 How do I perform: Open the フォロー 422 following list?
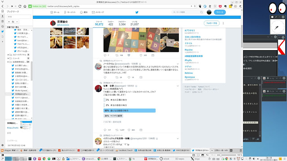(111, 23)
